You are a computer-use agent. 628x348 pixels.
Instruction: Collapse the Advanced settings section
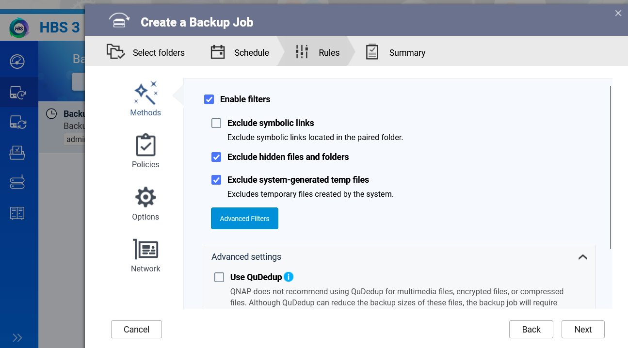(582, 257)
